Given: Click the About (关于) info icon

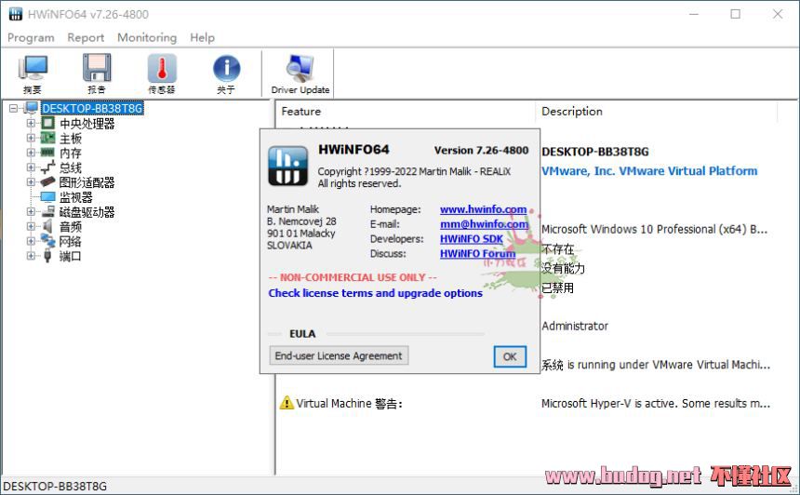Looking at the screenshot, I should pos(226,74).
